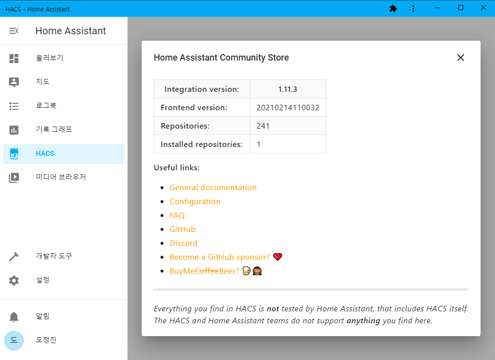The image size is (495, 360).
Task: Open 기록 그래프 in the sidebar
Action: pyautogui.click(x=64, y=130)
